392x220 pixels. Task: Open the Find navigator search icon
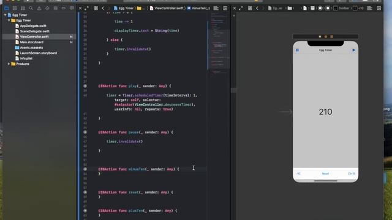coord(31,8)
